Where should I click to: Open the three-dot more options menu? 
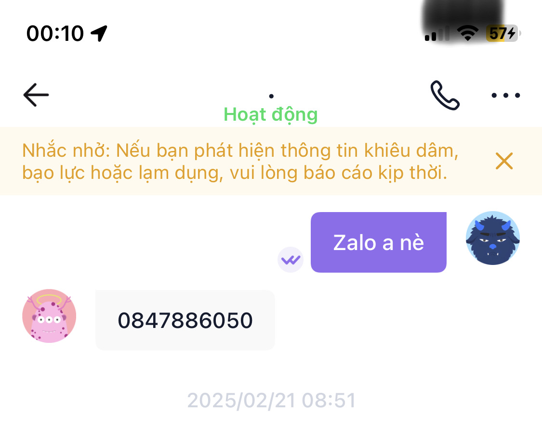tap(506, 95)
